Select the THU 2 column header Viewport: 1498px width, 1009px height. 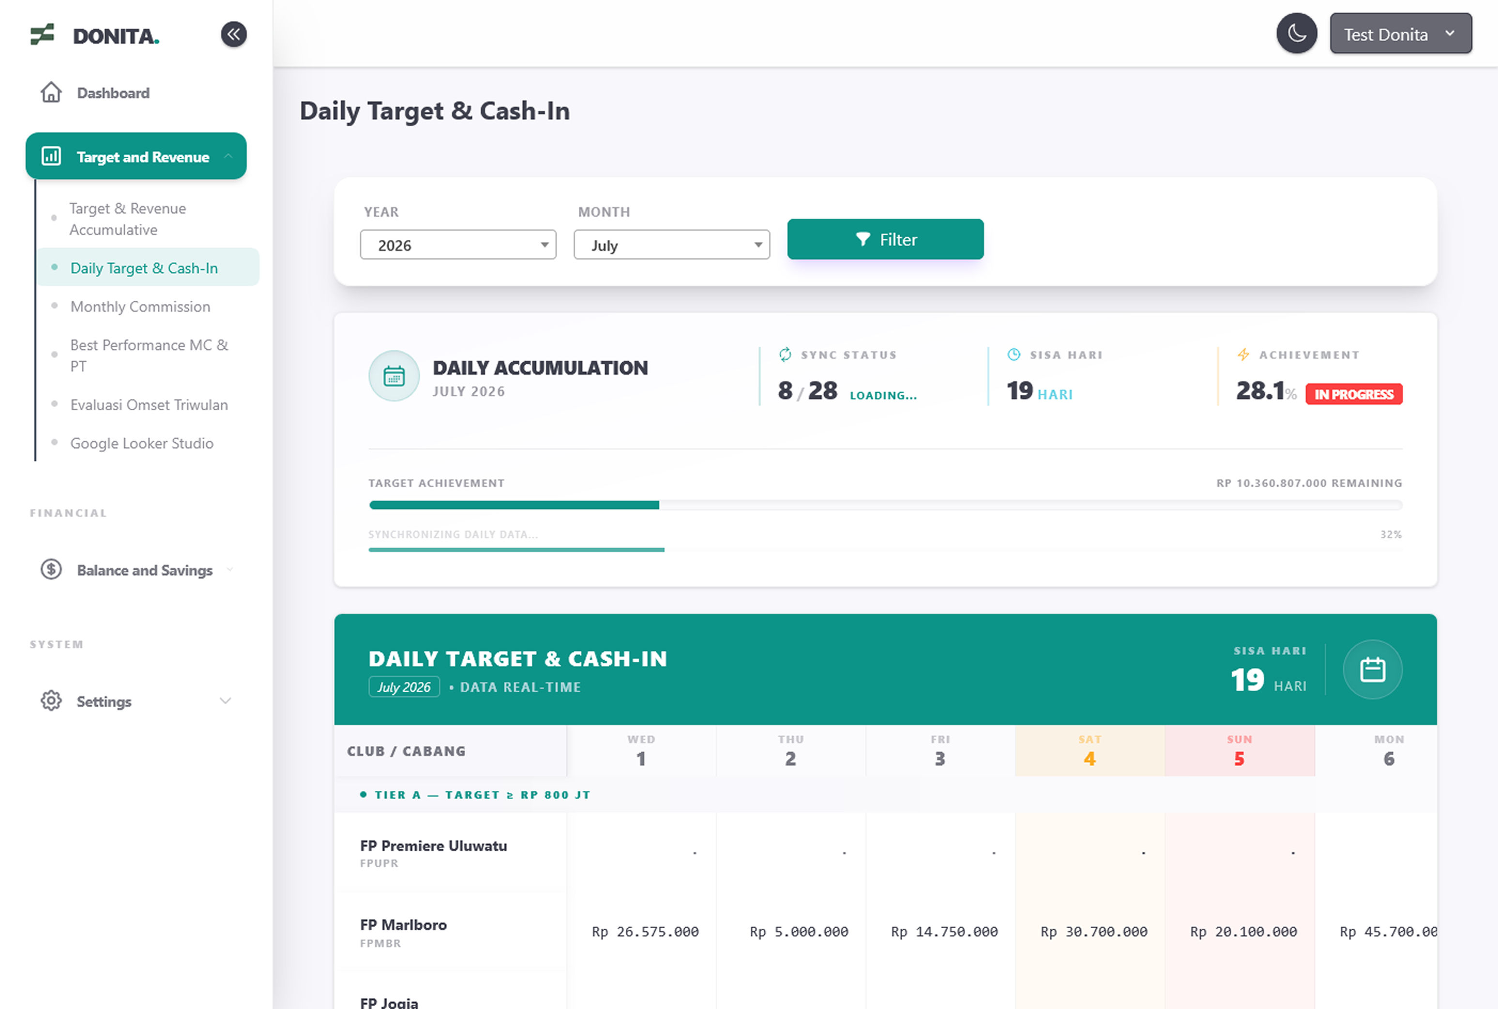tap(790, 750)
